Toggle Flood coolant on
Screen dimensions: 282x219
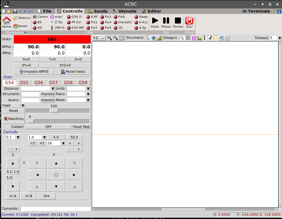pyautogui.click(x=77, y=127)
